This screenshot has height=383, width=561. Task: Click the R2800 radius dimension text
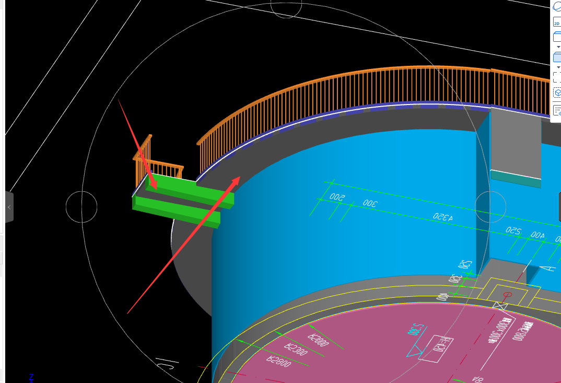(x=279, y=362)
